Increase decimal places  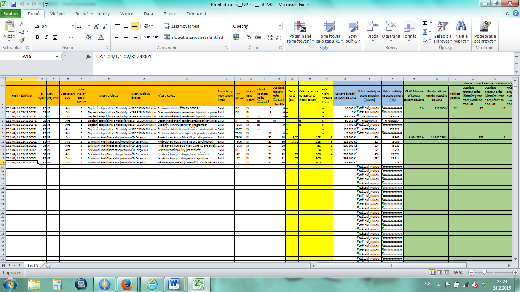point(270,37)
